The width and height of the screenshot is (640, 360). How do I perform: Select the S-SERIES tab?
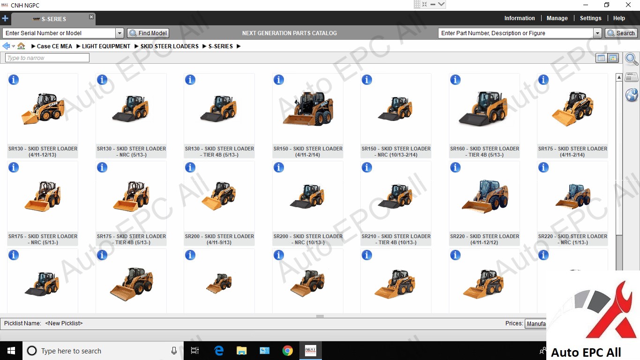pyautogui.click(x=53, y=19)
